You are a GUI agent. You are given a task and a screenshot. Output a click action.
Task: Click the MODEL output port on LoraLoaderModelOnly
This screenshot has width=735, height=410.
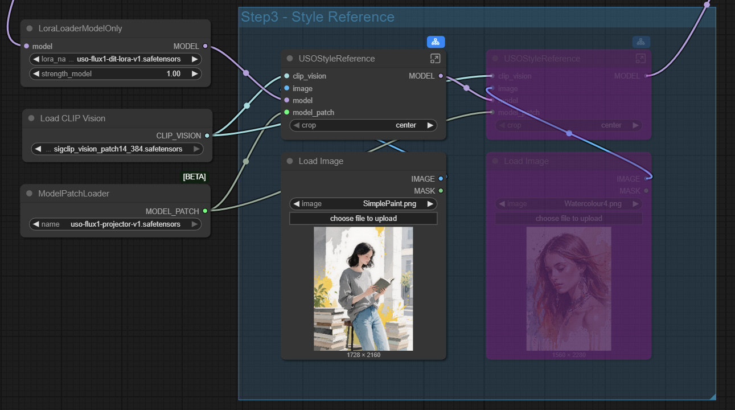click(205, 46)
